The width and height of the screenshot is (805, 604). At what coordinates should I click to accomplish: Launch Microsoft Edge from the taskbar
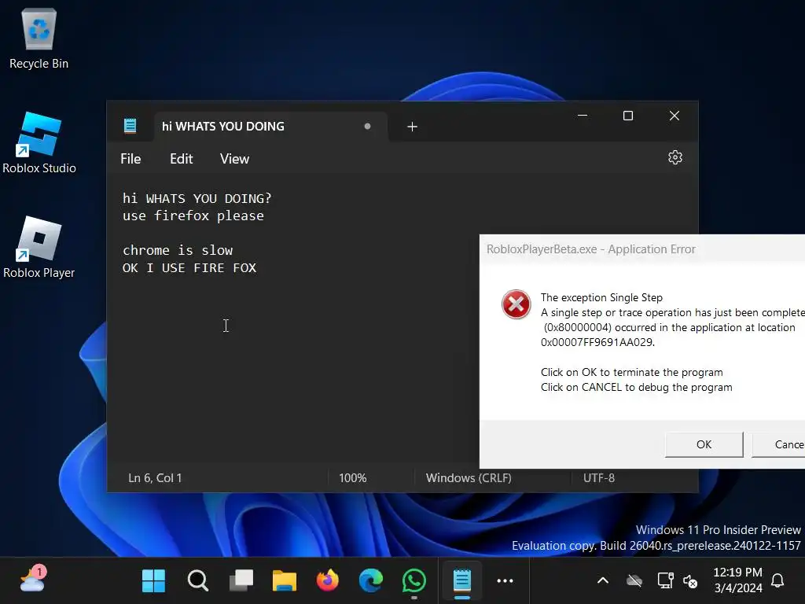click(x=371, y=581)
